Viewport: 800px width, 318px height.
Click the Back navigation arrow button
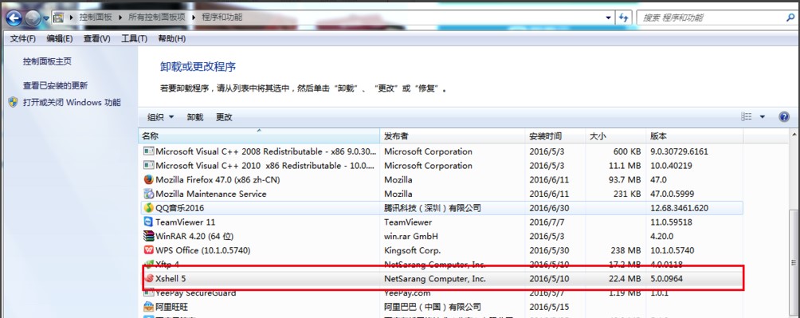14,18
